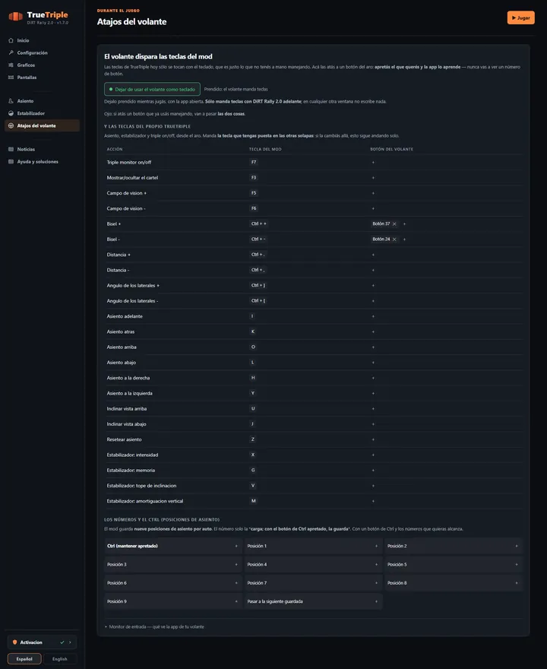
Task: Assign a button to Posición 9
Action: coord(236,601)
